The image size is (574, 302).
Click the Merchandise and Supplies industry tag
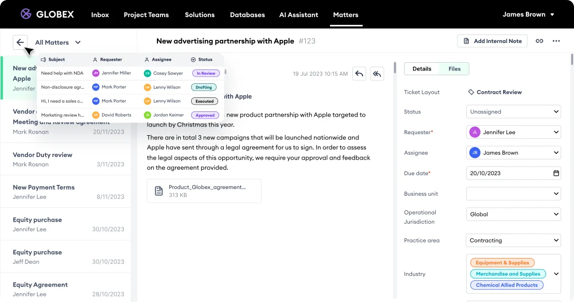508,274
